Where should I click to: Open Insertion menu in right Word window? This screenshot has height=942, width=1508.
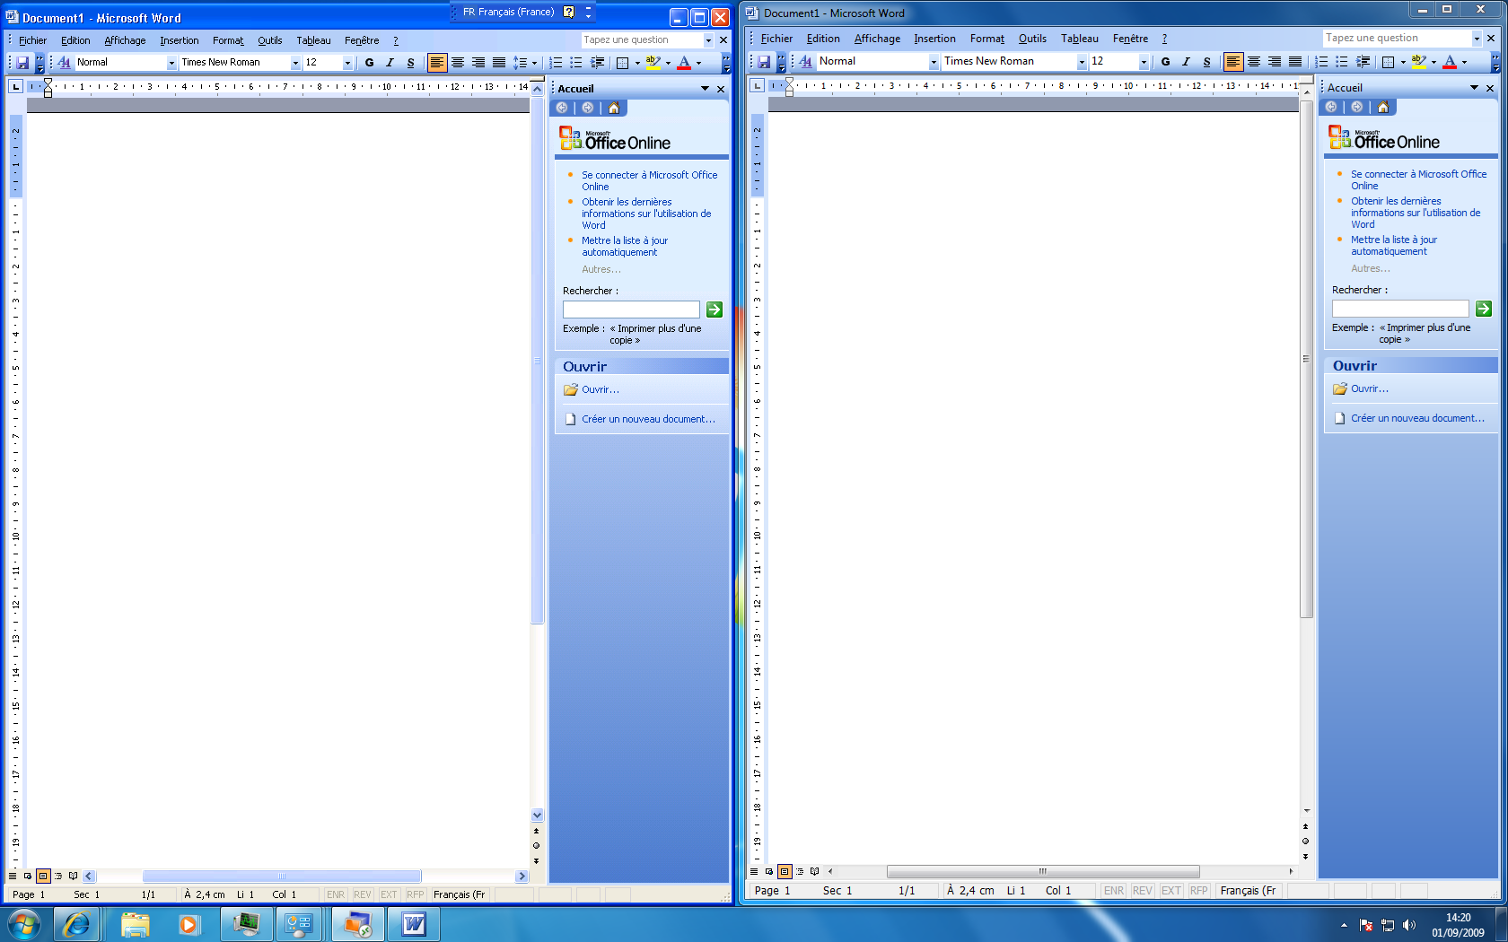coord(934,39)
